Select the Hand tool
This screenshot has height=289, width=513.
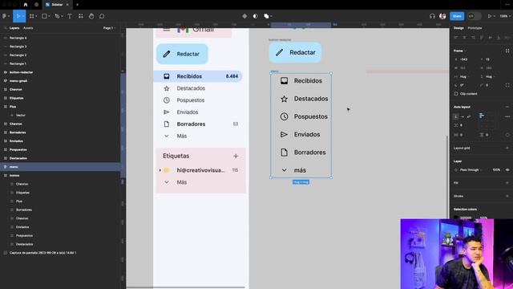click(91, 16)
